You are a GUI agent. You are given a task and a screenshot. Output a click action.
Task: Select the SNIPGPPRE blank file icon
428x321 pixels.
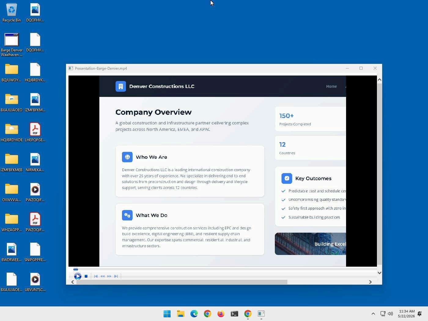click(x=35, y=253)
